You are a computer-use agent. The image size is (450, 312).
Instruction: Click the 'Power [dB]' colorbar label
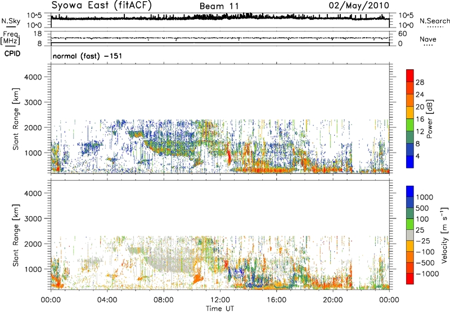pos(429,119)
